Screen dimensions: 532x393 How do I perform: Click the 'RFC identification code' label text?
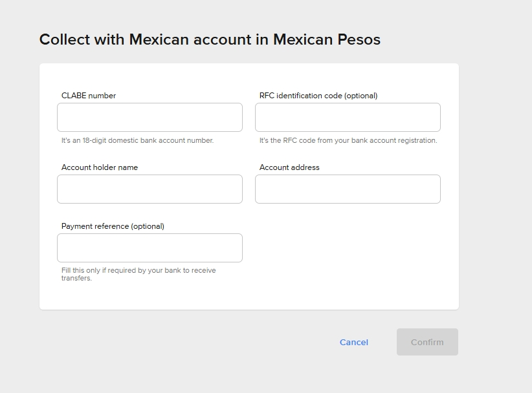click(x=301, y=96)
